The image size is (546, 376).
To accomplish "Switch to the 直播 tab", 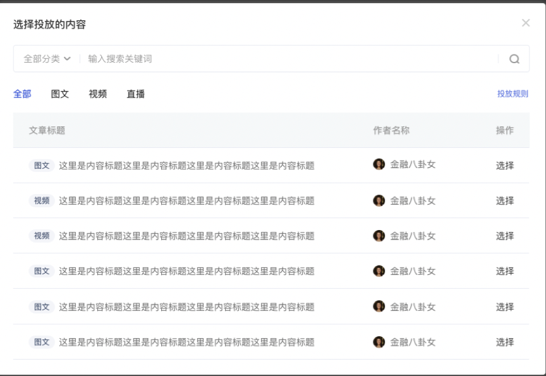I will (135, 94).
